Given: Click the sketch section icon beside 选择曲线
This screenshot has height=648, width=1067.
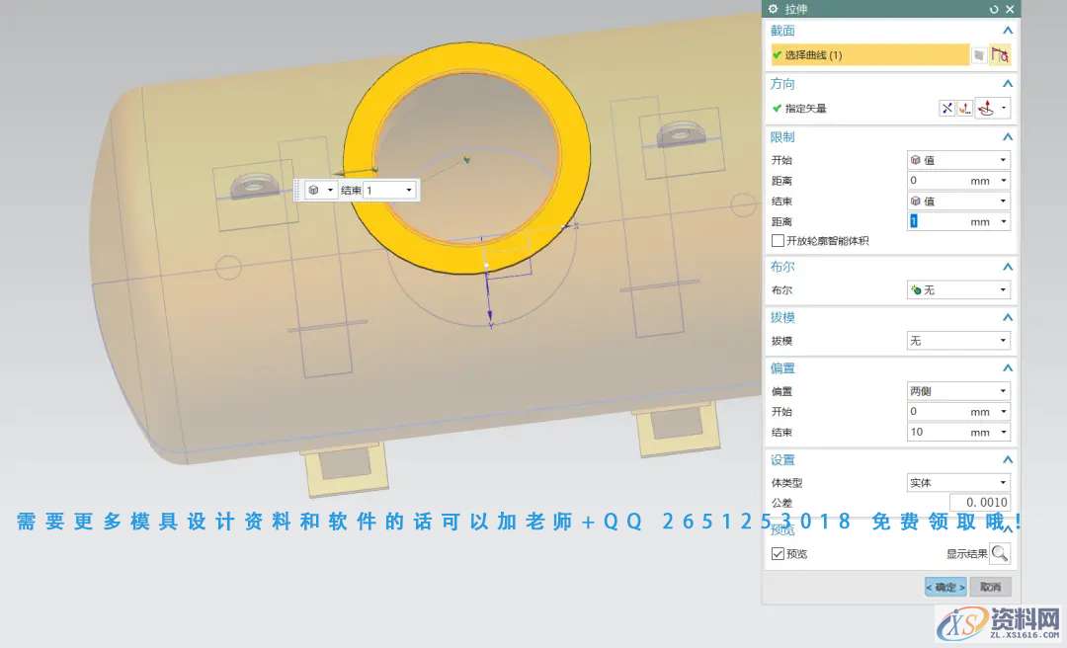Looking at the screenshot, I should [x=979, y=55].
